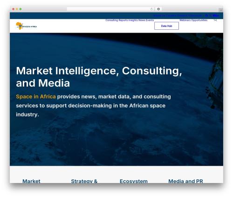Click the Market Intelligence, Consulting hero heading
The width and height of the screenshot is (233, 197).
[x=99, y=77]
